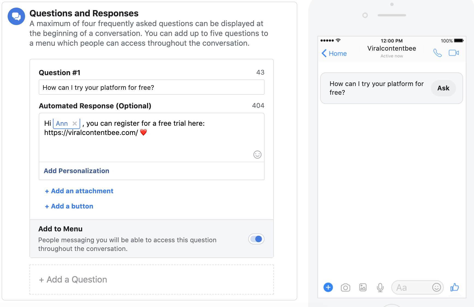The image size is (474, 307).
Task: Click Add a button
Action: click(x=69, y=206)
